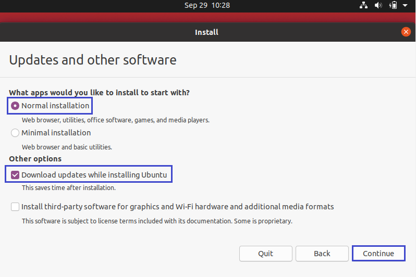416x277 pixels.
Task: Click the 'Web browser and basic utilities' text
Action: (67, 147)
